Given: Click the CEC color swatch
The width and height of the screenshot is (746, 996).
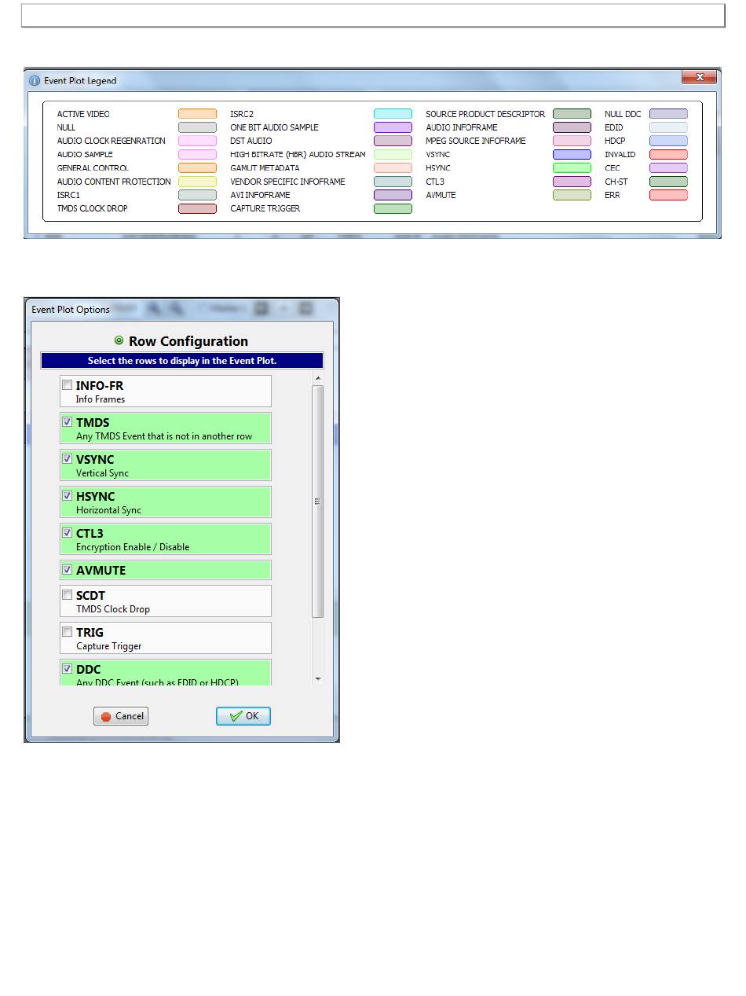Looking at the screenshot, I should pos(668,168).
